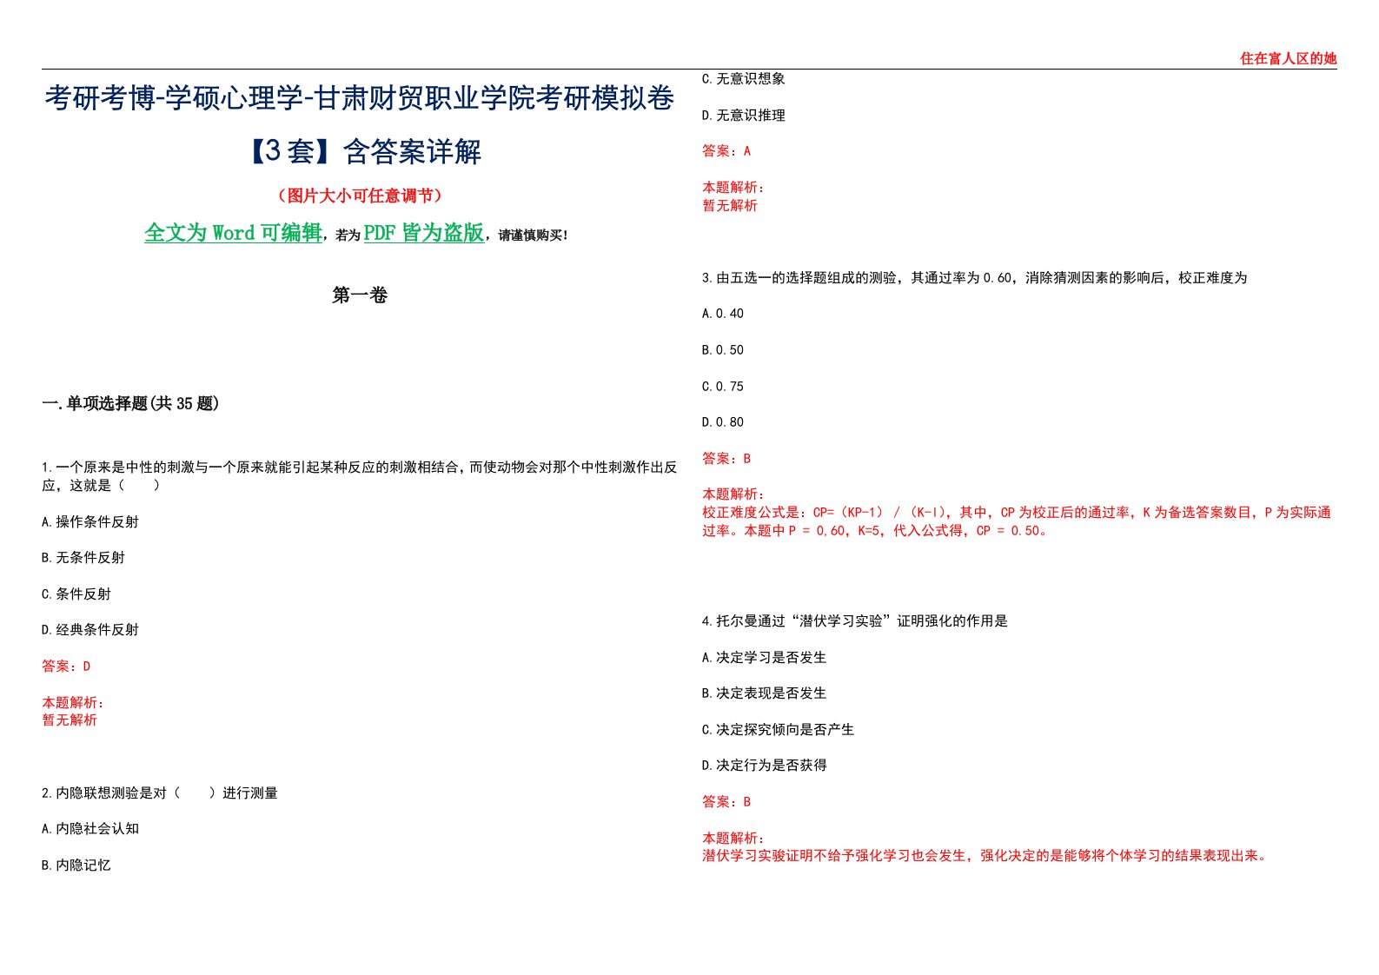
Task: Click the title line 【3套】含答案详解
Action: (360, 151)
